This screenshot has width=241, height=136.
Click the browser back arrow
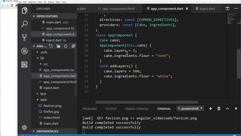3,5
